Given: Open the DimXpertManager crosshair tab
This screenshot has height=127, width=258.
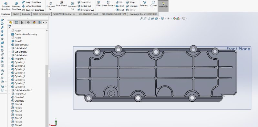Looking at the screenshot, I should click(x=28, y=22).
